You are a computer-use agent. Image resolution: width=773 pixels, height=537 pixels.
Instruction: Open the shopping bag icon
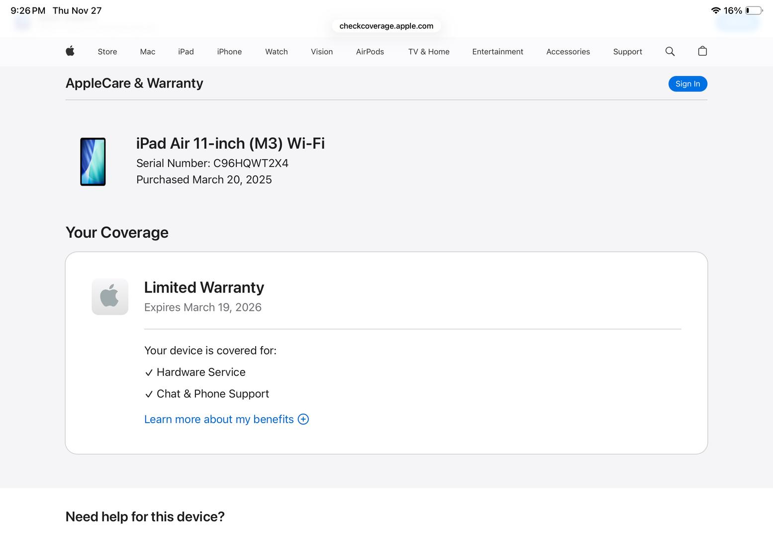pos(702,51)
